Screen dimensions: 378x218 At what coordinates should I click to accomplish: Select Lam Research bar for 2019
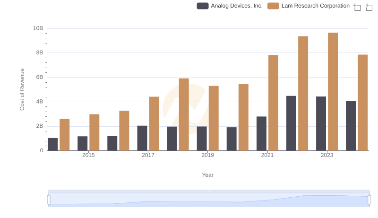[214, 118]
